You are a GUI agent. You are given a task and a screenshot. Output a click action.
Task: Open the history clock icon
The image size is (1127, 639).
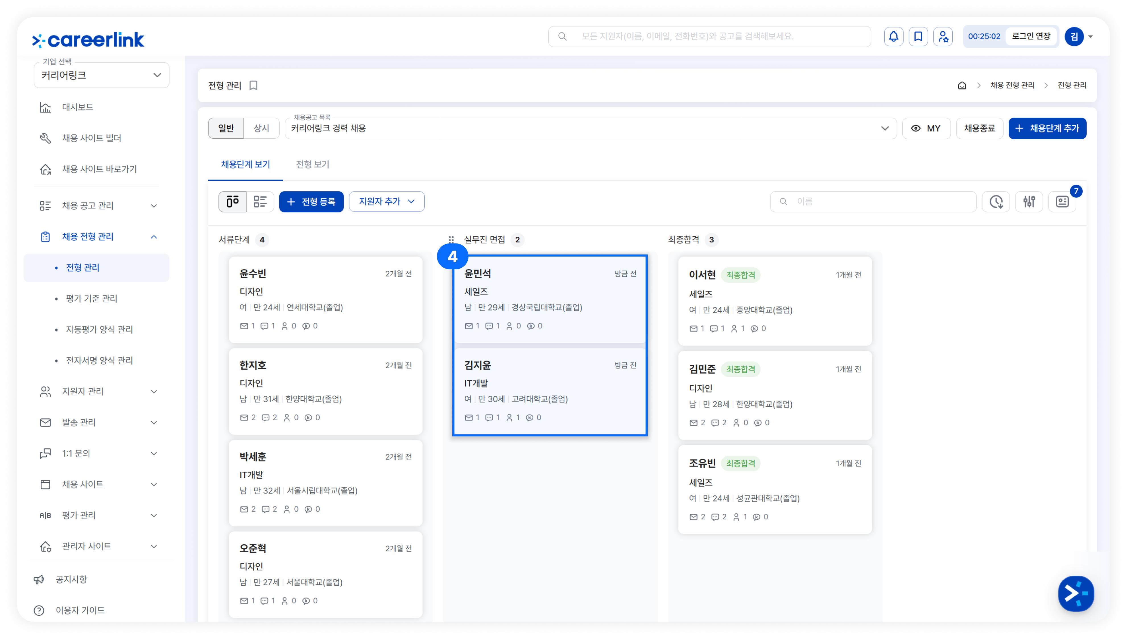click(x=996, y=201)
